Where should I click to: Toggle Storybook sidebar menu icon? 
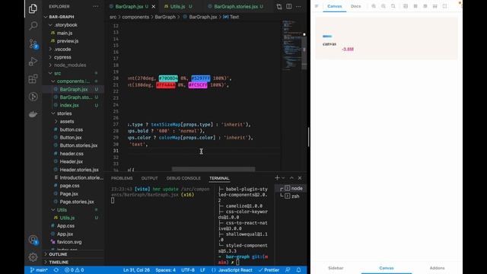pos(317,6)
